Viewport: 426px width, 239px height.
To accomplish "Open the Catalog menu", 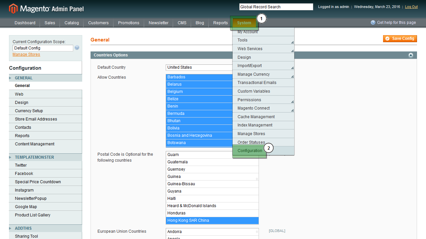I will (x=72, y=23).
